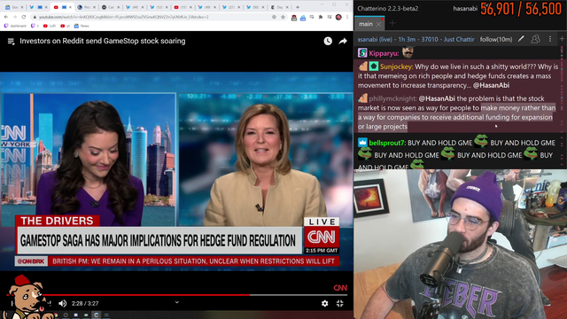Switch to the Pro... Chrome tab
The width and height of the screenshot is (567, 319).
pyautogui.click(x=87, y=7)
